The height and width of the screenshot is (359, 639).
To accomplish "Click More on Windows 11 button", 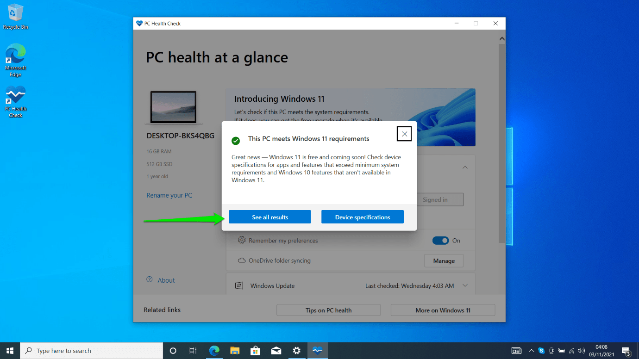I will [443, 310].
